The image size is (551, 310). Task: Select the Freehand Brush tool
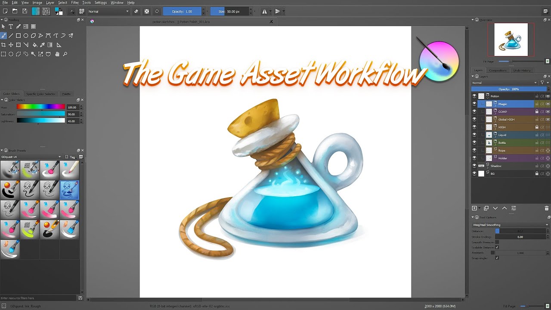coord(3,35)
